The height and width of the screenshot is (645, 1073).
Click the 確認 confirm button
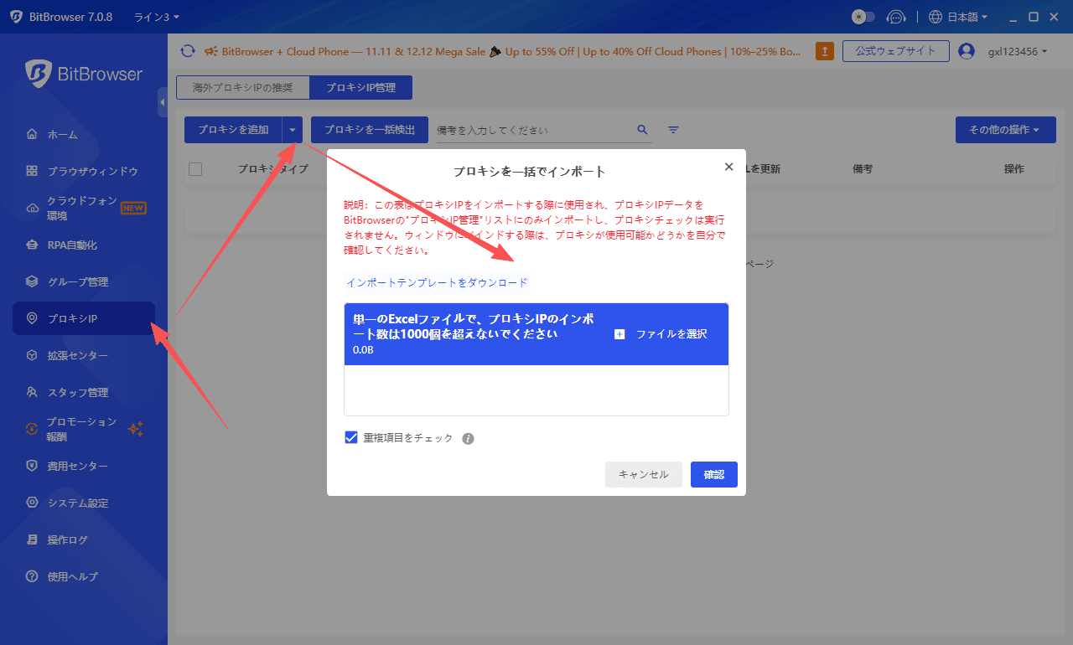(713, 474)
